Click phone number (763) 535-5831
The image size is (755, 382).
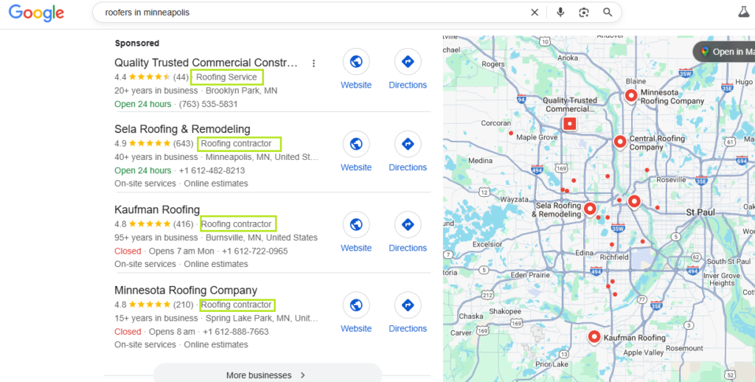tap(209, 104)
